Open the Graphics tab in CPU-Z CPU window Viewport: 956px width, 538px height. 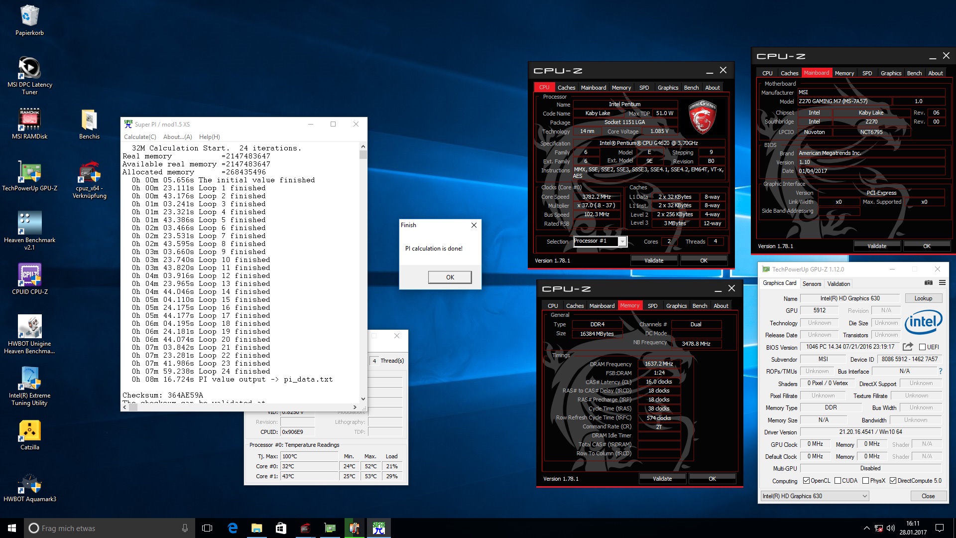tap(668, 88)
